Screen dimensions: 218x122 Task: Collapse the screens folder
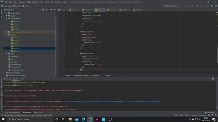[6, 35]
